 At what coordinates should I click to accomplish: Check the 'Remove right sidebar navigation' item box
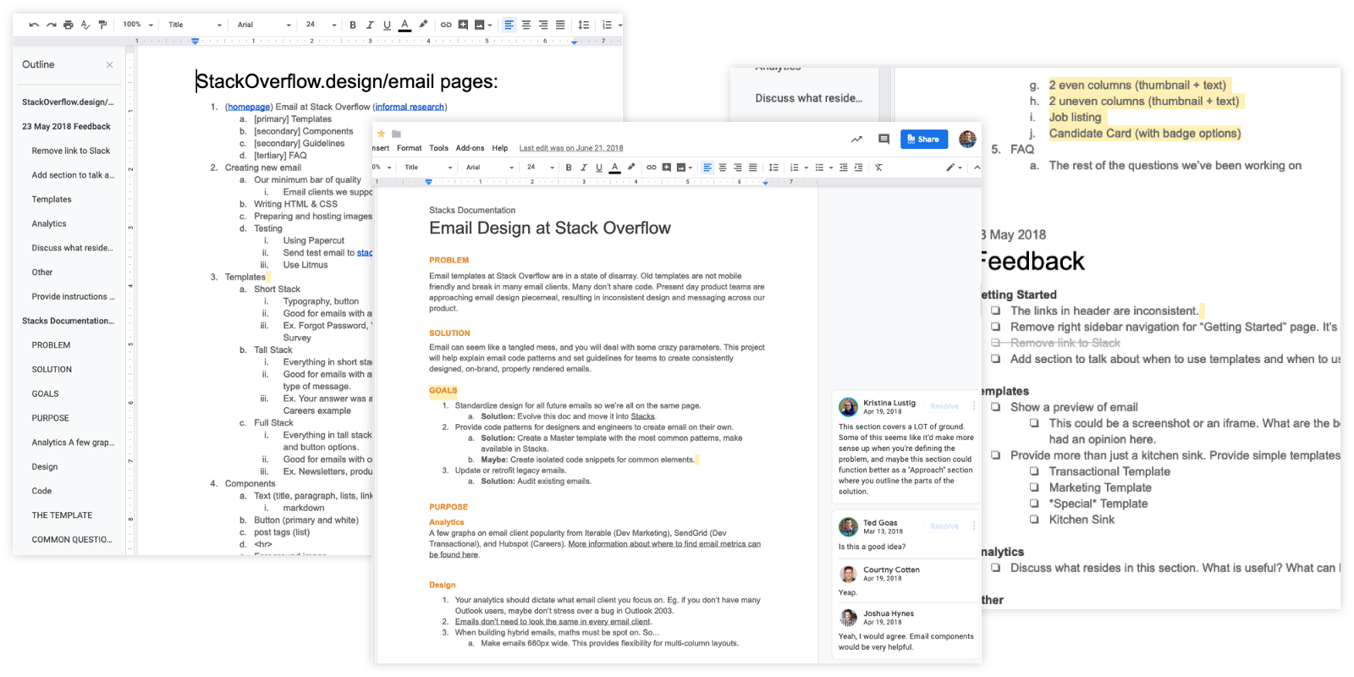[x=996, y=327]
